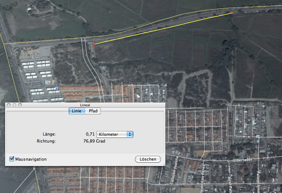Switch to the Pfad tab
The height and width of the screenshot is (193, 282).
point(93,111)
